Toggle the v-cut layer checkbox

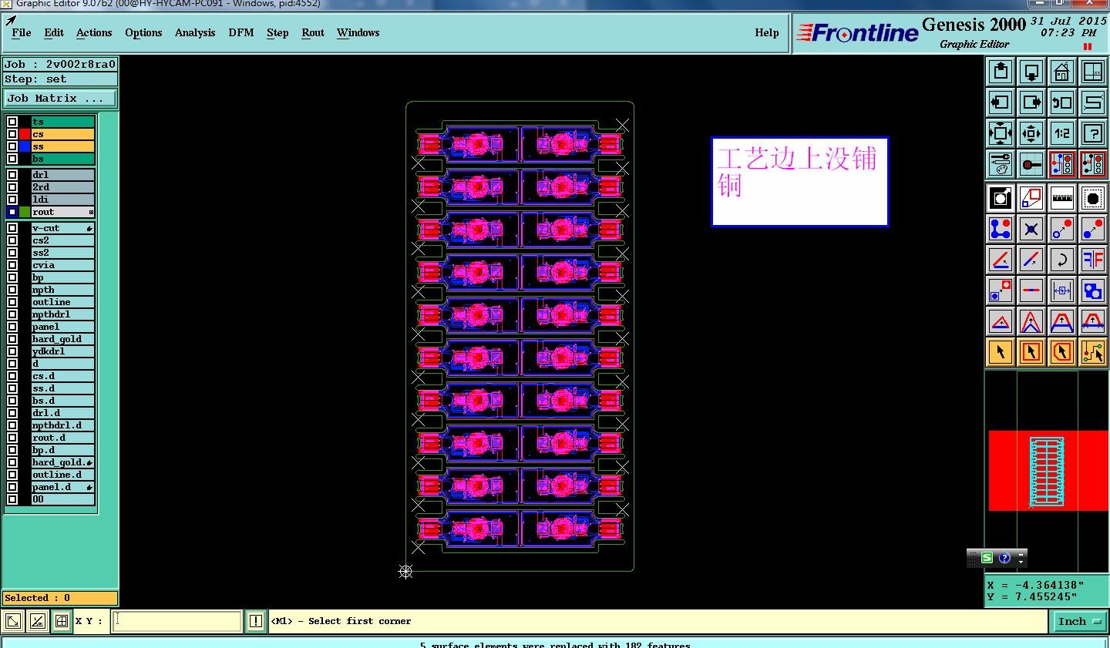(x=12, y=228)
